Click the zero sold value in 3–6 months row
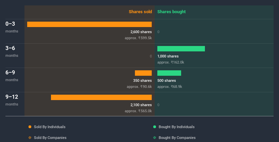The width and height of the screenshot is (279, 142). tap(151, 56)
